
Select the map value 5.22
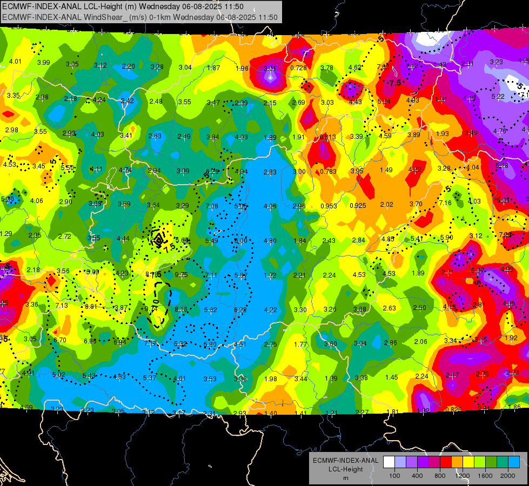point(498,97)
